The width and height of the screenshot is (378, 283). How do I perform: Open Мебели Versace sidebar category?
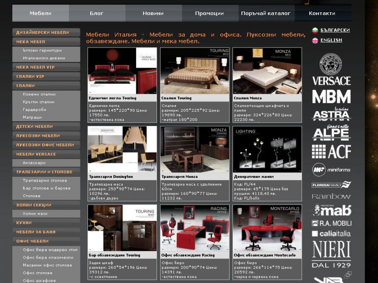click(46, 154)
